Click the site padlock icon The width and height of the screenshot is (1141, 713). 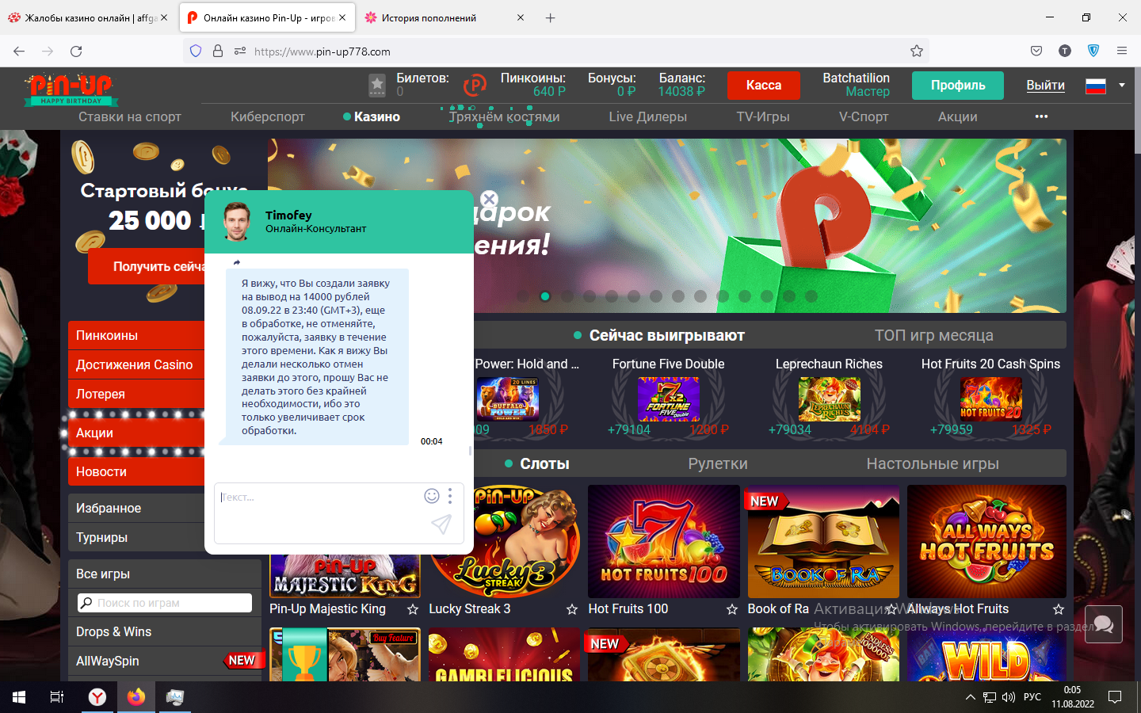pos(218,51)
